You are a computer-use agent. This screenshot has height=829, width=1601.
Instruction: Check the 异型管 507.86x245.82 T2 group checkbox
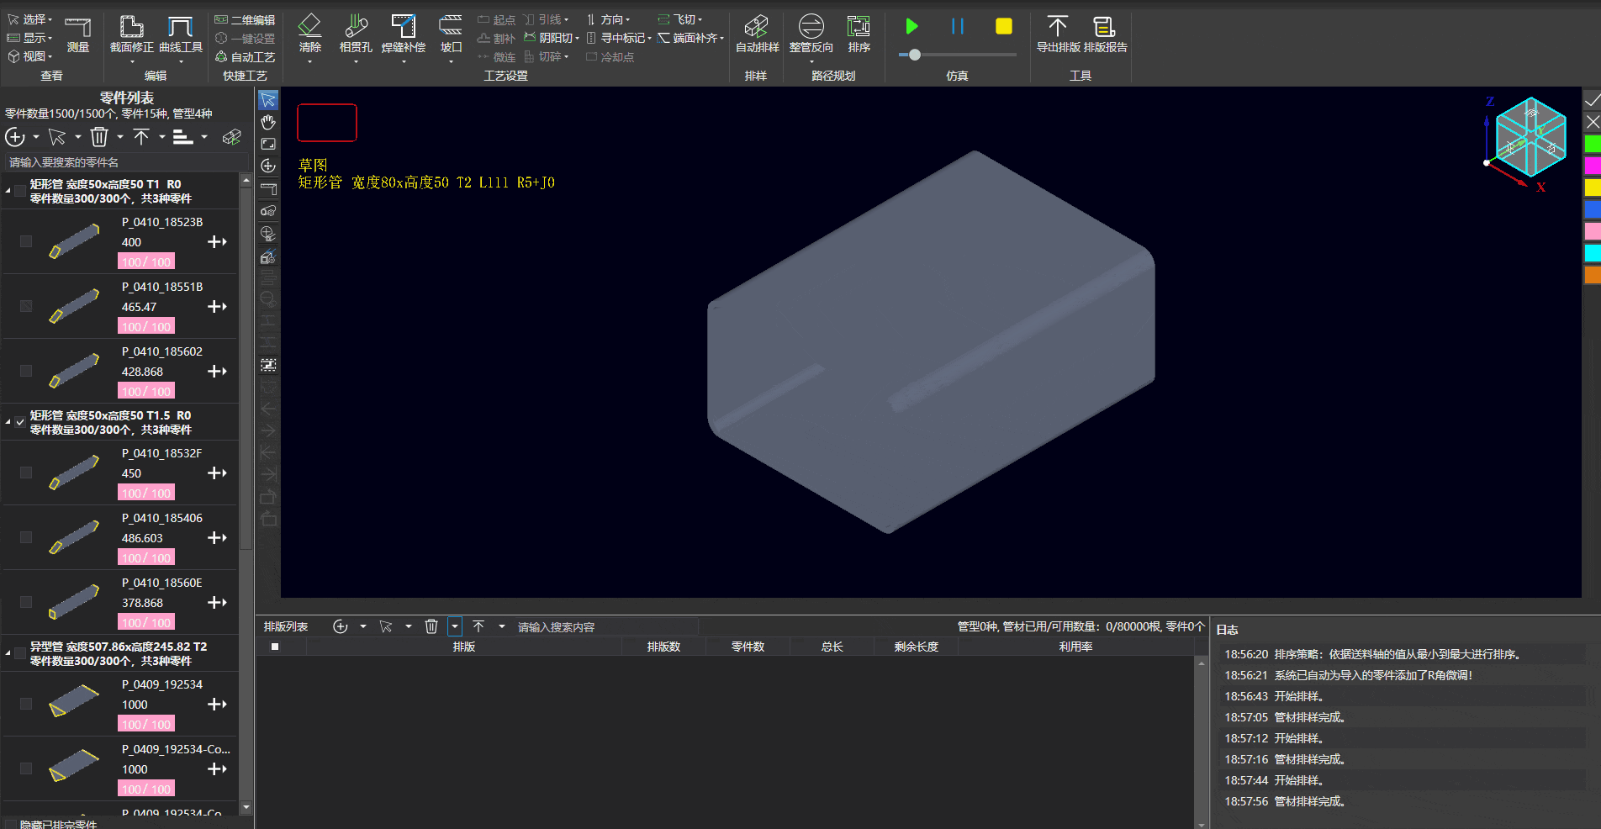(x=20, y=653)
